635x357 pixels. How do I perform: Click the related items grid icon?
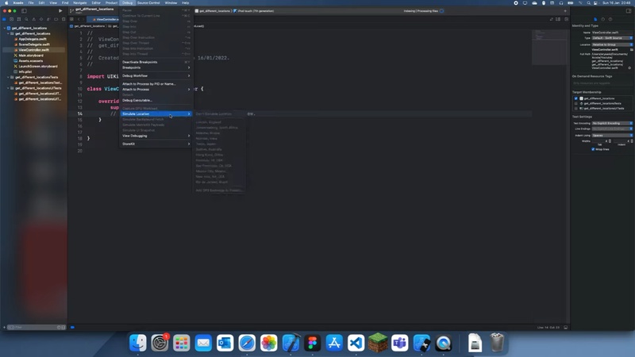coord(71,19)
